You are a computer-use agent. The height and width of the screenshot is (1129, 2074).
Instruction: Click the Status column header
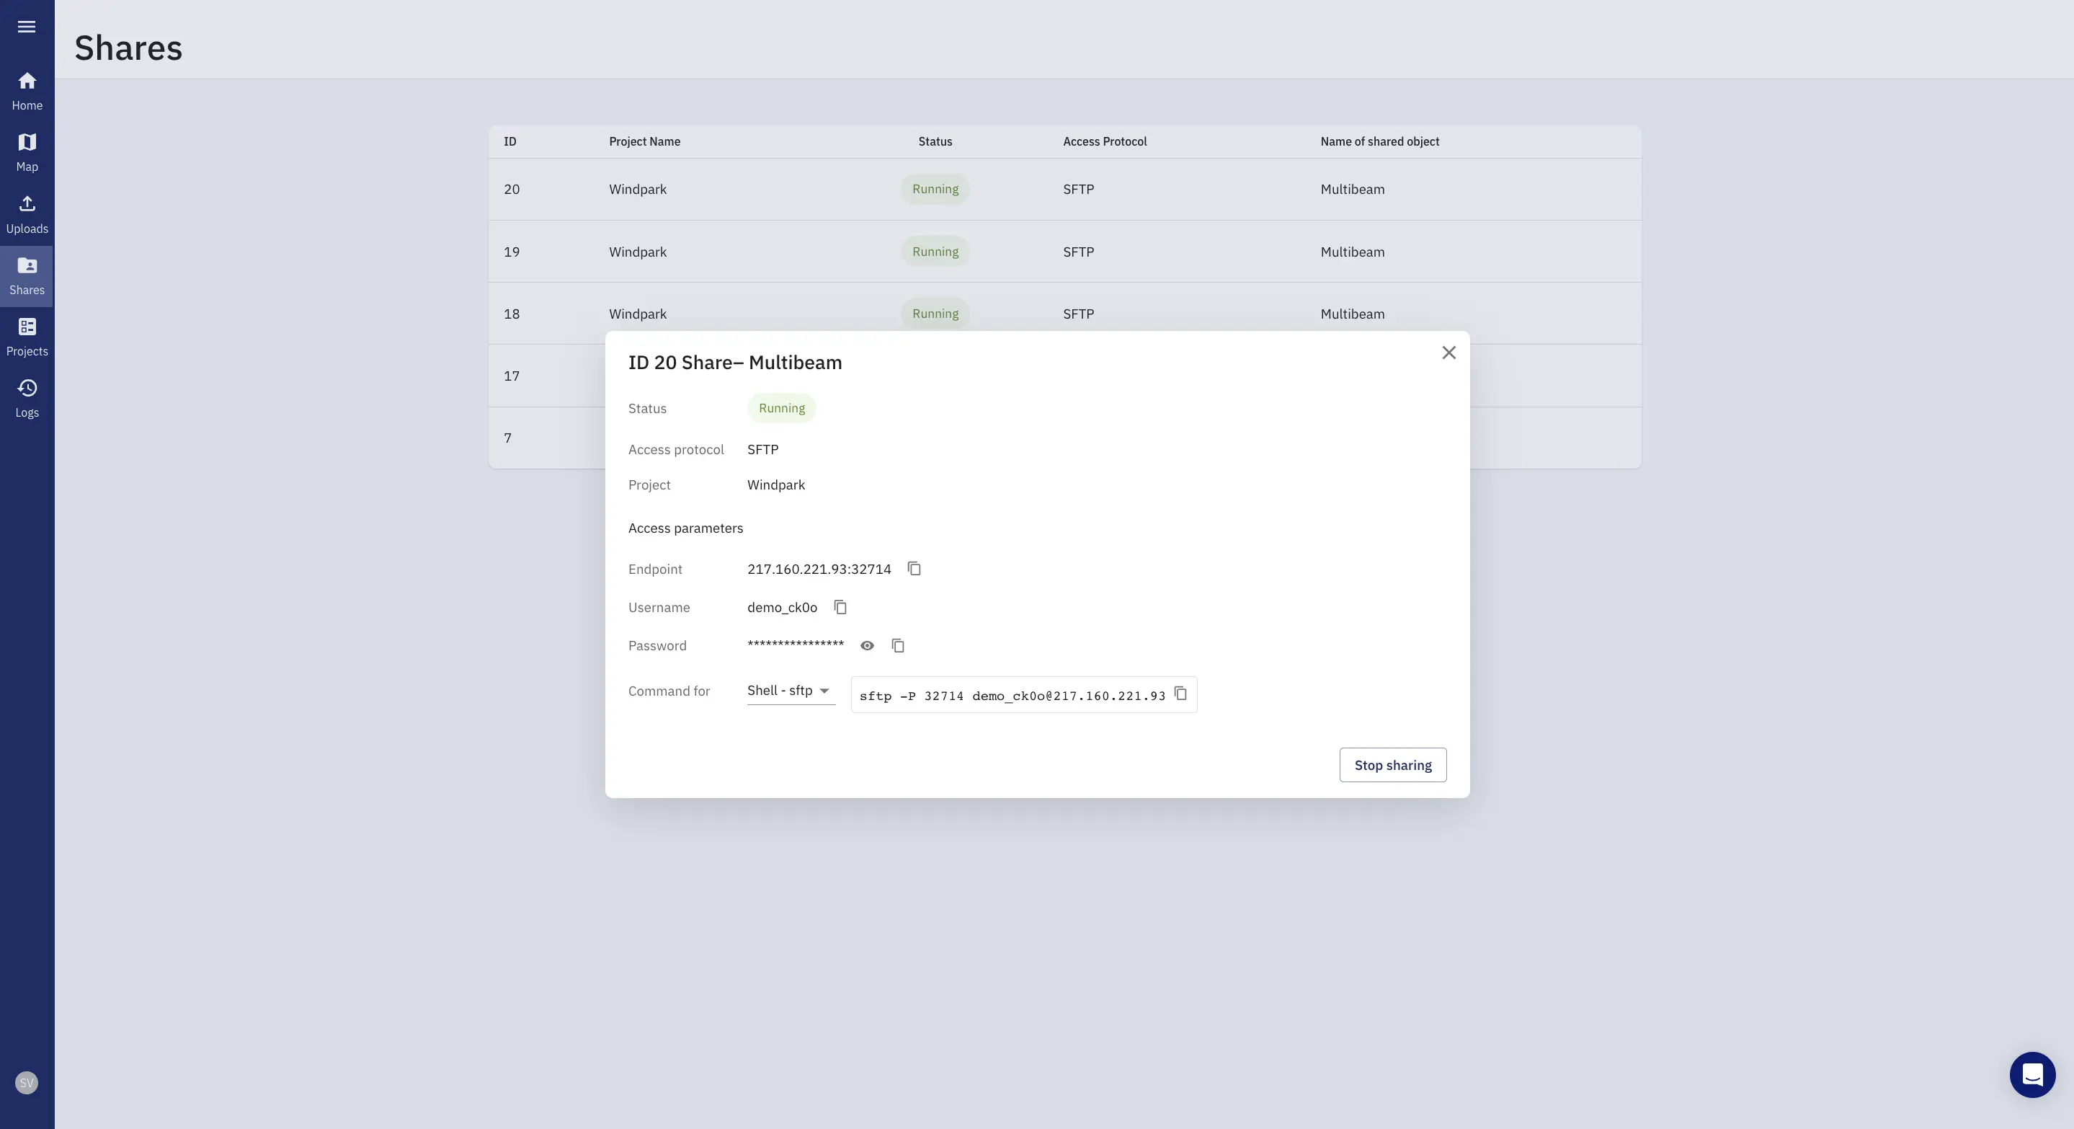(935, 142)
